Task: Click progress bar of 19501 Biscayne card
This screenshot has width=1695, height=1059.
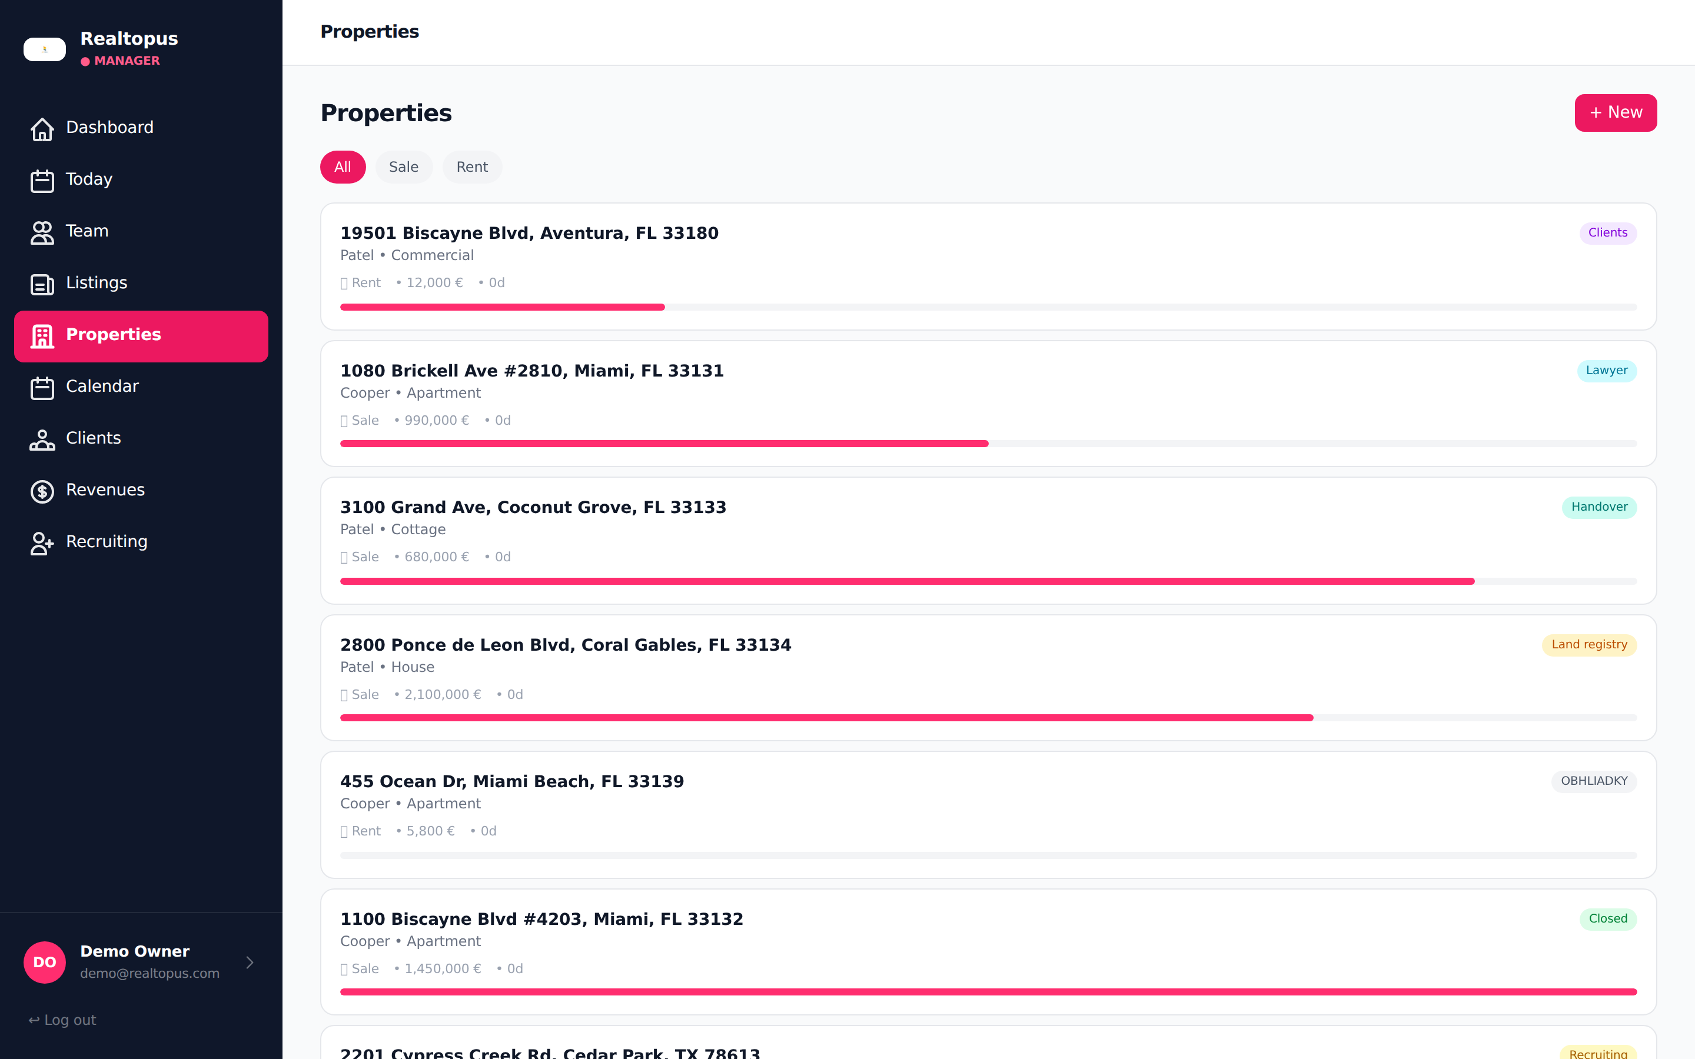Action: coord(988,307)
